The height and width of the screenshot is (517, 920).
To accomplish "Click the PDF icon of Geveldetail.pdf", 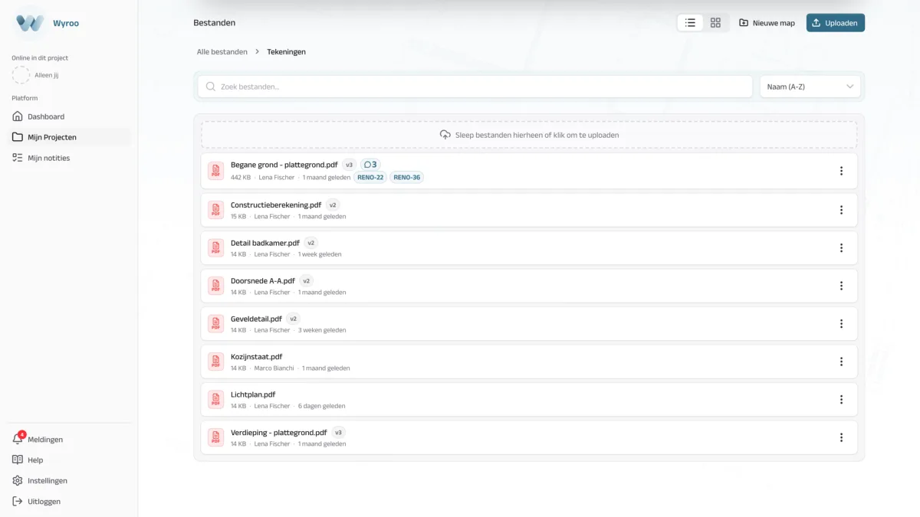I will [x=216, y=323].
